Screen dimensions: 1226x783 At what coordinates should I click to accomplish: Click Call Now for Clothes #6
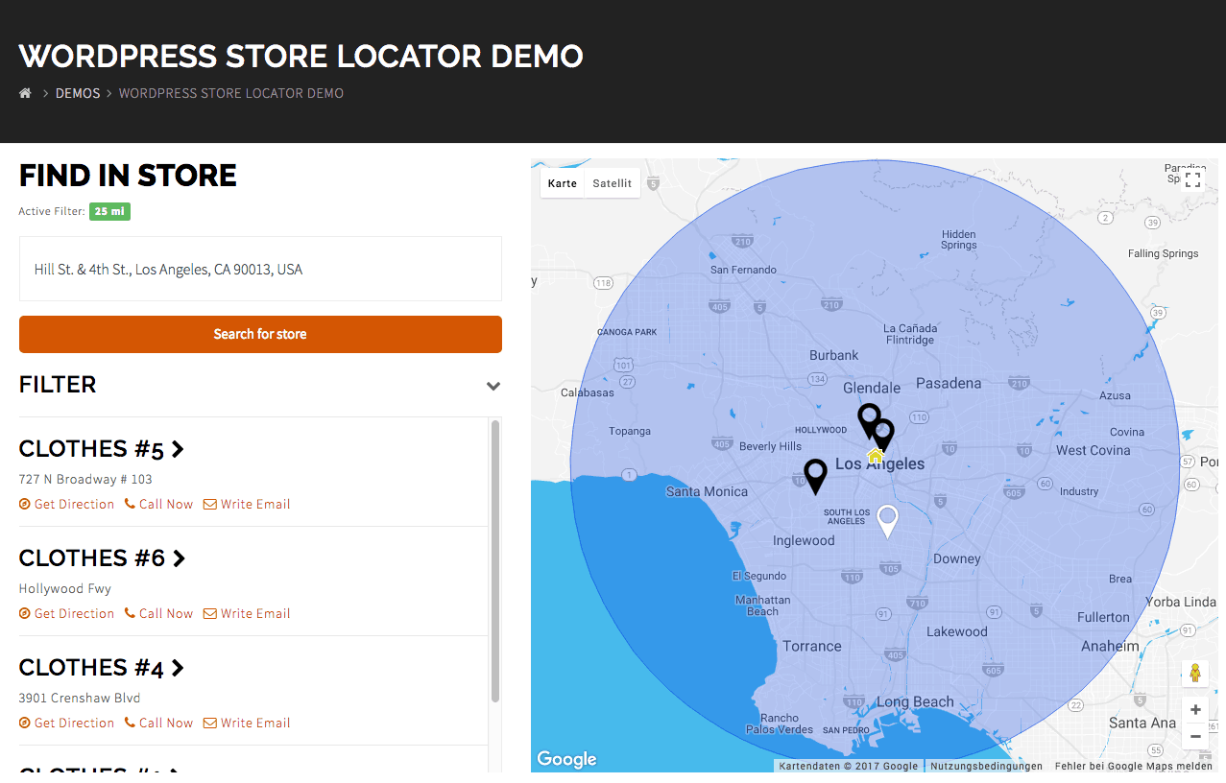(x=158, y=613)
